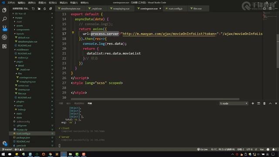Open Windows action center
Viewport: 279px width, 157px height.
click(x=273, y=154)
